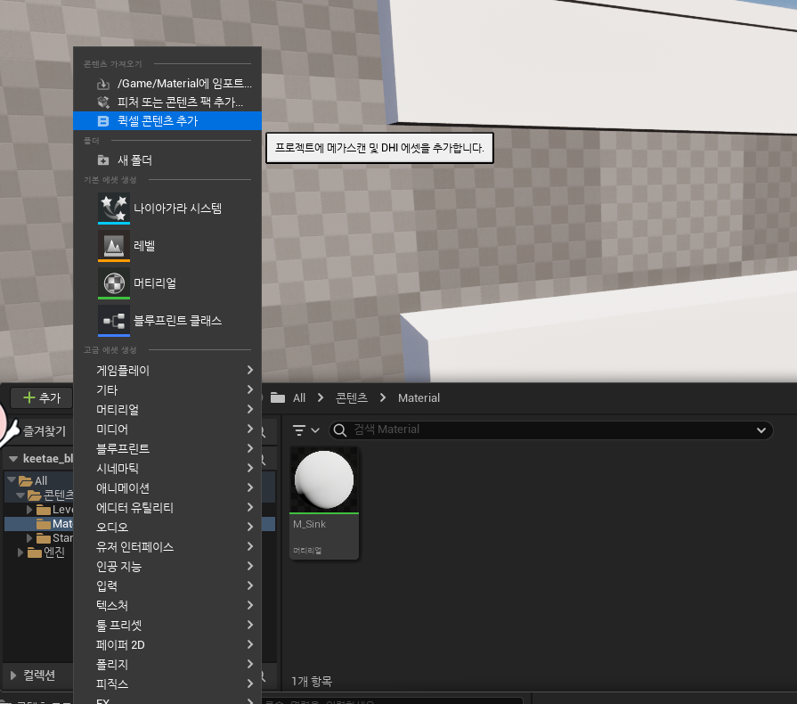Select 나이아가라 시스템 menu item
Screen dimensions: 797x704
coord(167,208)
